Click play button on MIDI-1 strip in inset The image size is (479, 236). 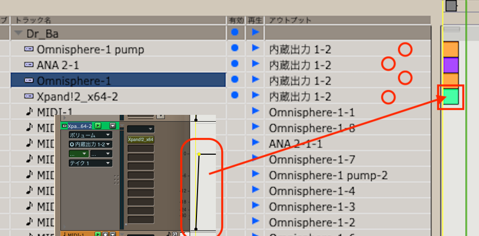(x=98, y=234)
